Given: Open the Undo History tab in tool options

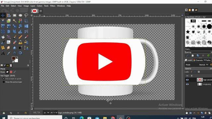Looking at the screenshot, I should (x=8, y=65).
